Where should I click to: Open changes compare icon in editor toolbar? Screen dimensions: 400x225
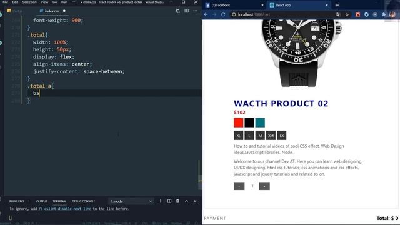(177, 11)
